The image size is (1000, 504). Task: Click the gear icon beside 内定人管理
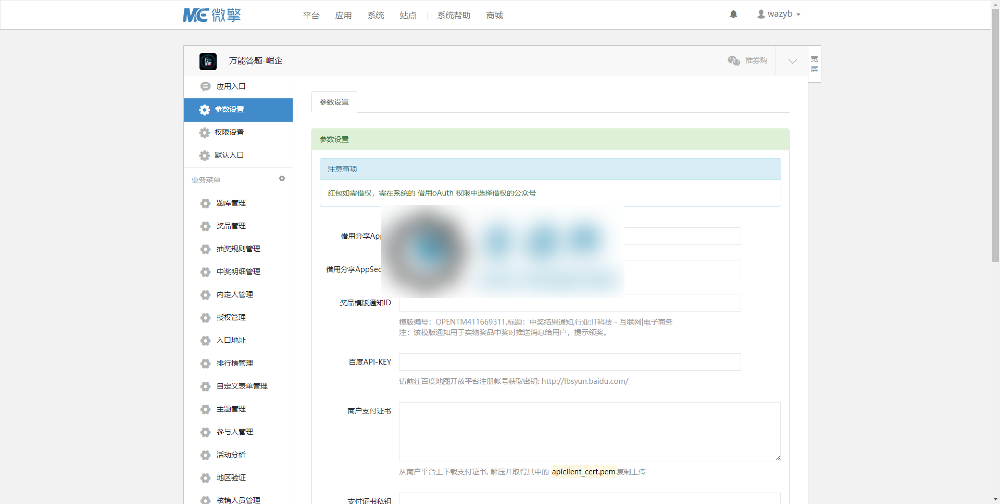point(206,295)
